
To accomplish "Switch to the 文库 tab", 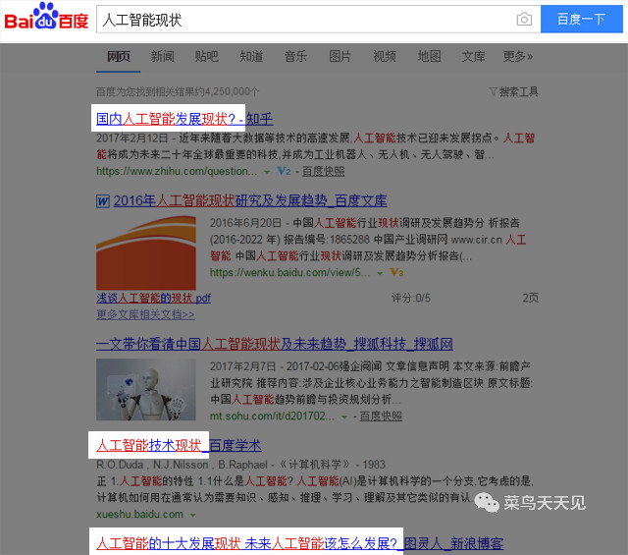I will click(x=474, y=57).
